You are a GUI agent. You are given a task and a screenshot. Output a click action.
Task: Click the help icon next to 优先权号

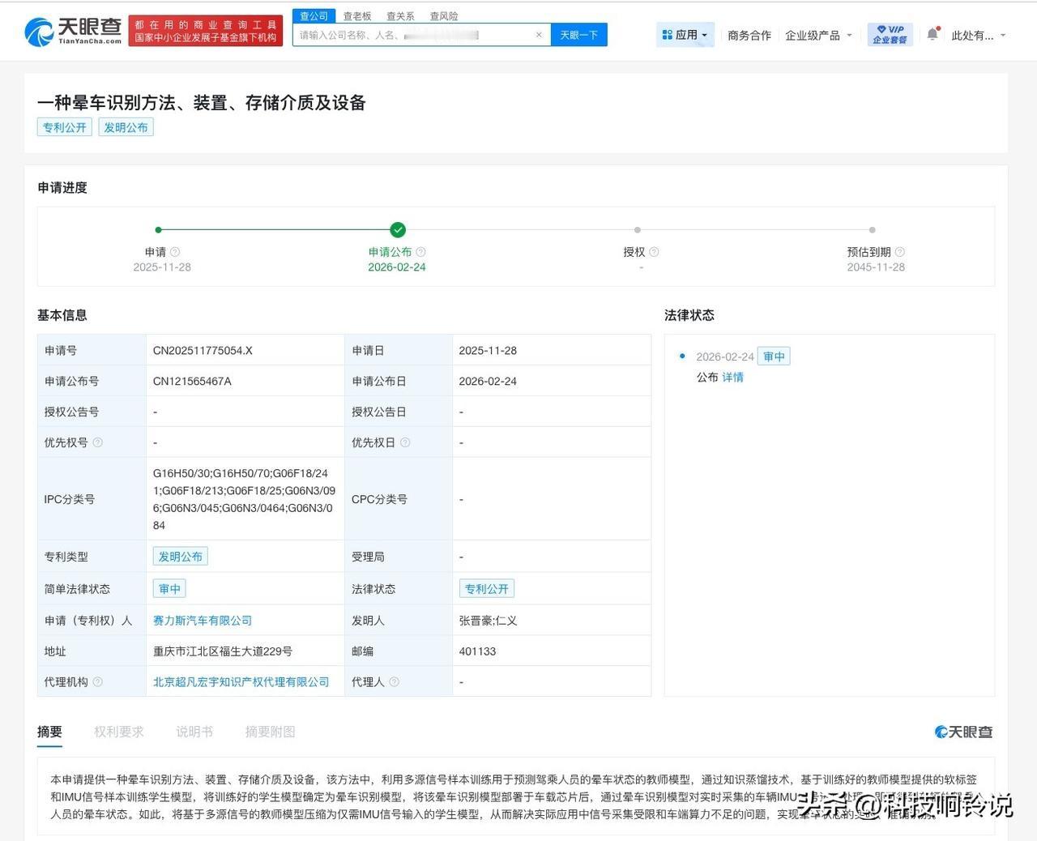click(98, 442)
